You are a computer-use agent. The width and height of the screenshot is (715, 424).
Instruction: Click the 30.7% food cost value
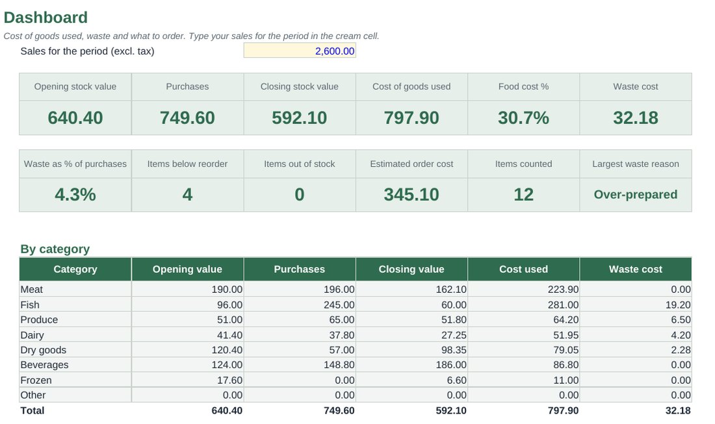(x=523, y=118)
